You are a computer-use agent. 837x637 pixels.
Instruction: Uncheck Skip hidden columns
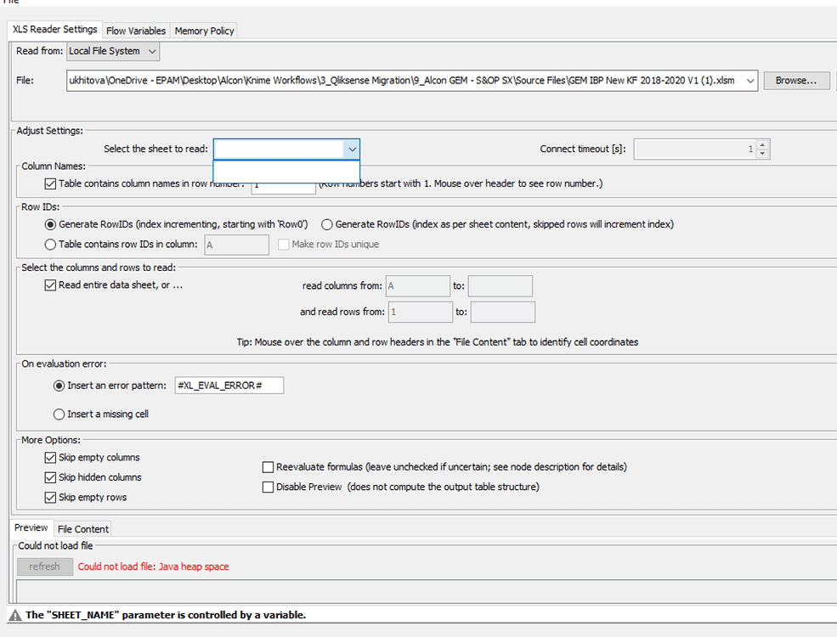click(x=50, y=476)
